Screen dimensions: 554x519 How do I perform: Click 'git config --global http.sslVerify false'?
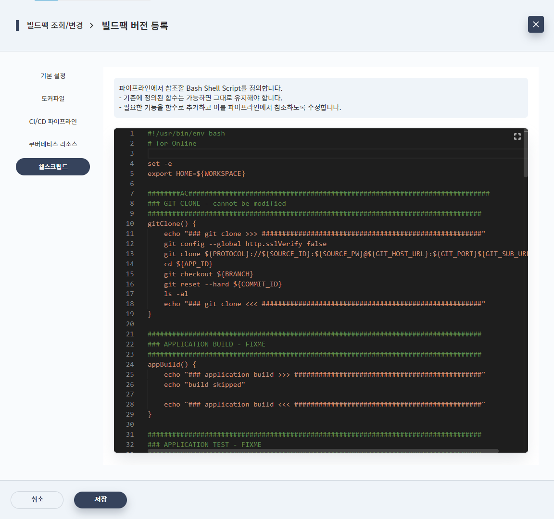click(245, 244)
